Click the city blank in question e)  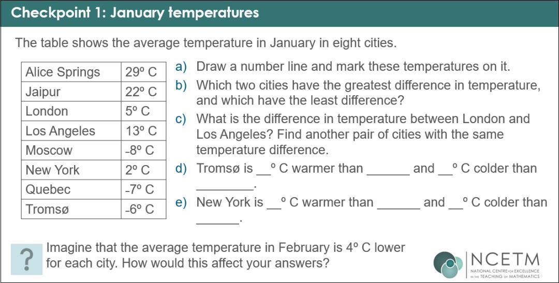coord(399,207)
